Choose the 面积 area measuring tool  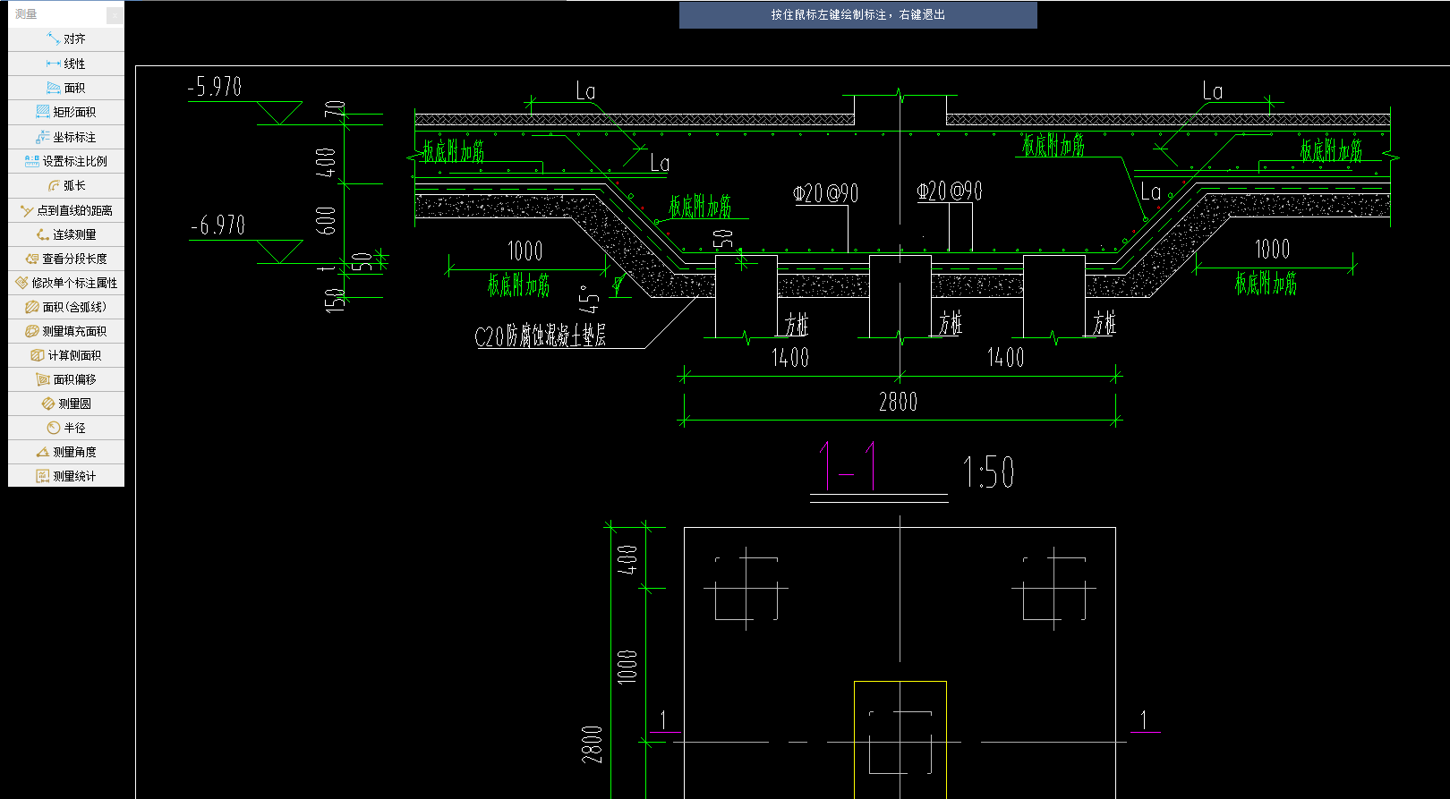(66, 88)
